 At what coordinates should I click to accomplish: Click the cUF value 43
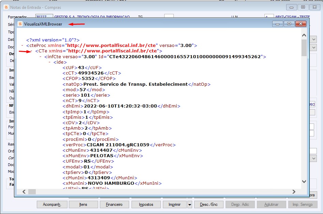[81, 68]
